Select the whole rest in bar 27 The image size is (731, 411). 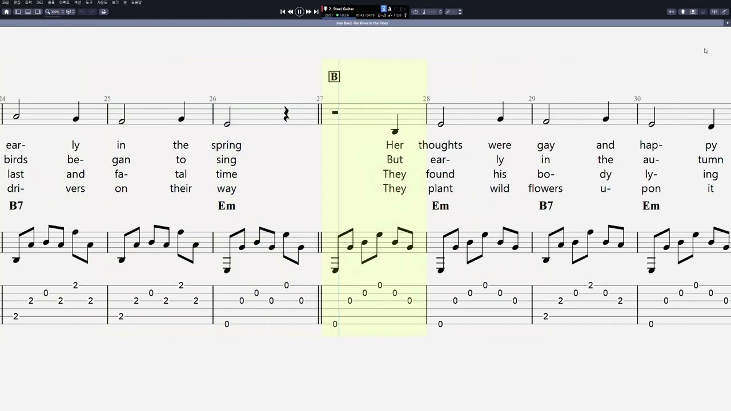point(335,112)
